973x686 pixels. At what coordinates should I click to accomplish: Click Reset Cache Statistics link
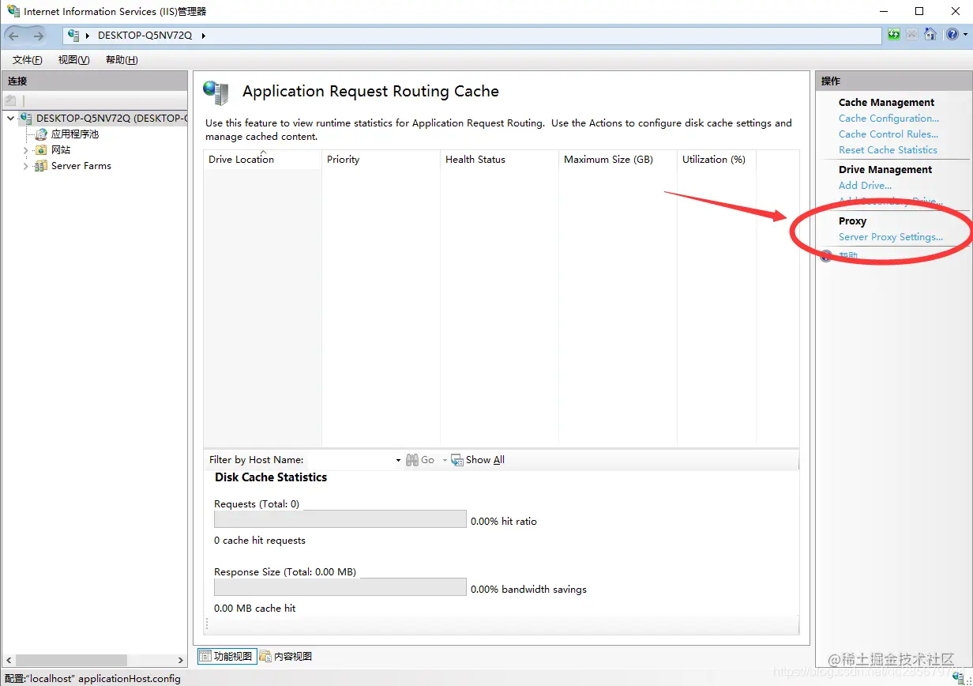click(888, 150)
